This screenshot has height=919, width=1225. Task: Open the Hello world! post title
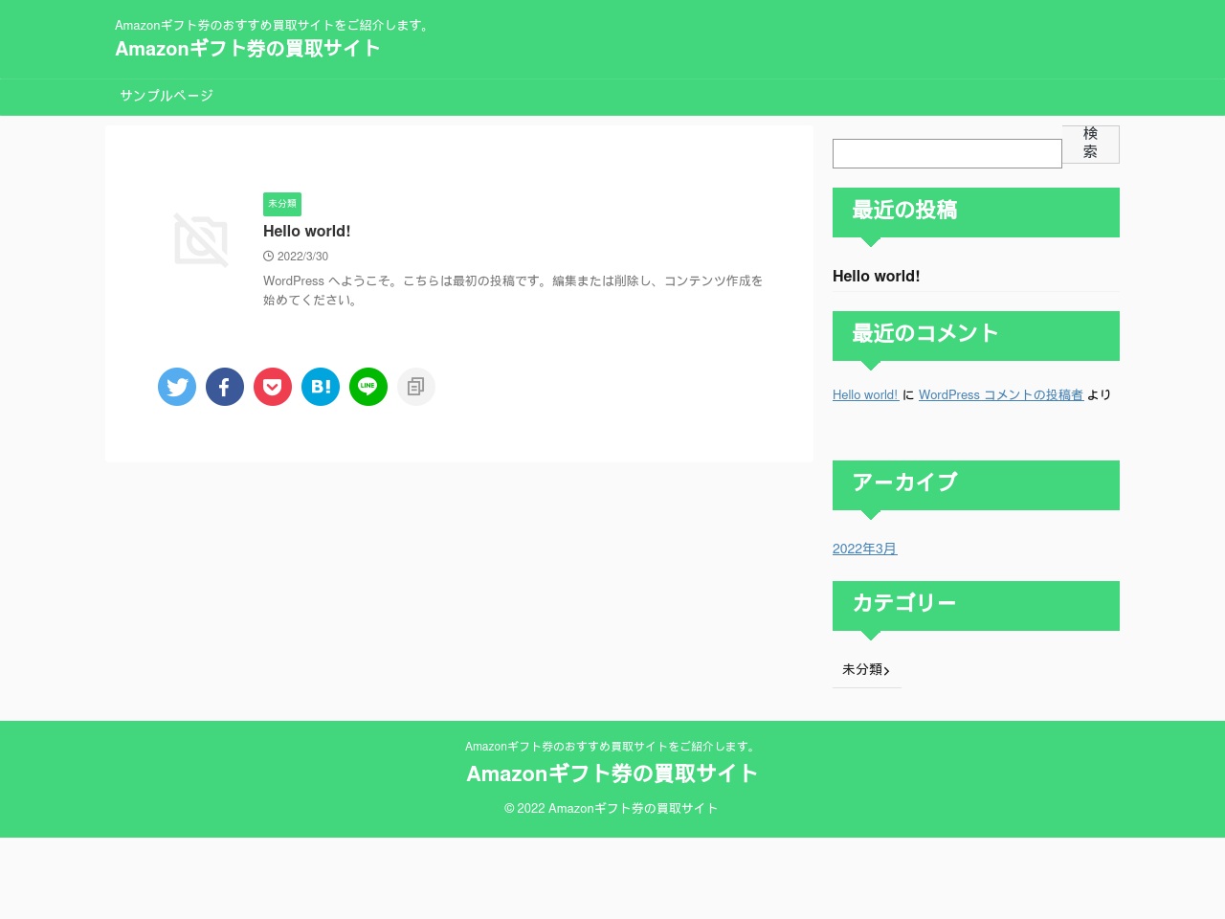click(x=307, y=231)
